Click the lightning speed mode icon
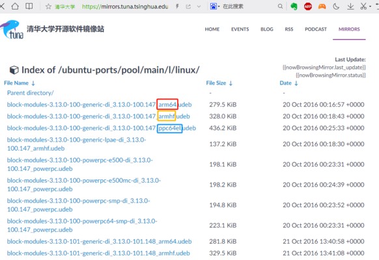379x260 pixels. pos(177,6)
